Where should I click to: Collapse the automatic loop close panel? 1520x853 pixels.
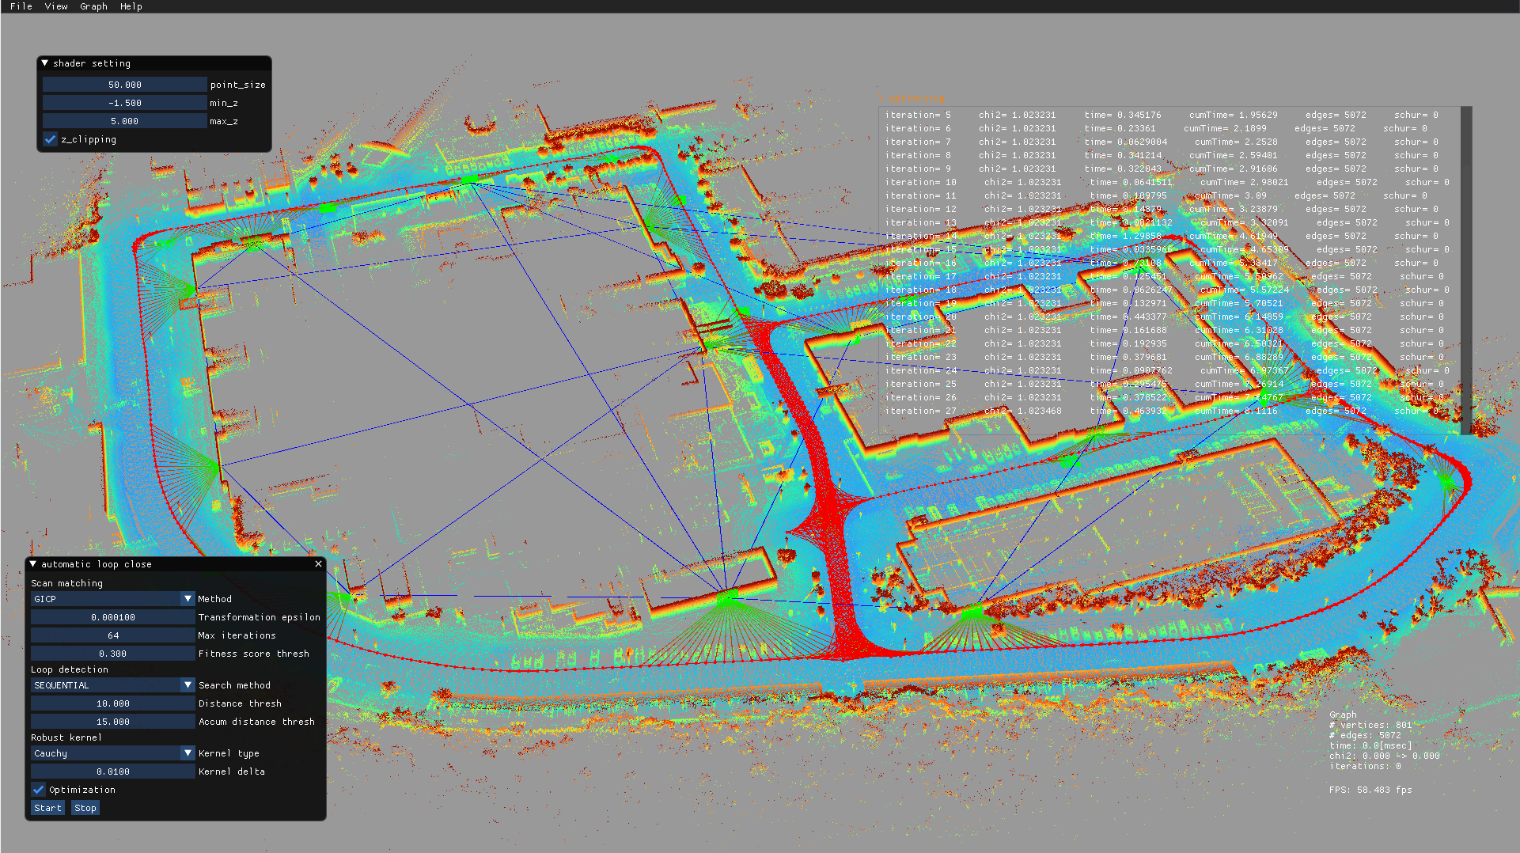pos(33,564)
